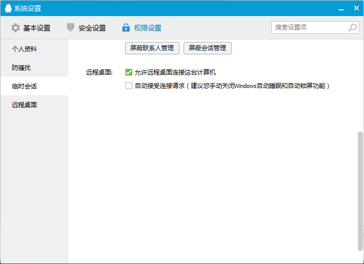
Task: Click the QQ penguin logo in title bar
Action: tap(8, 8)
